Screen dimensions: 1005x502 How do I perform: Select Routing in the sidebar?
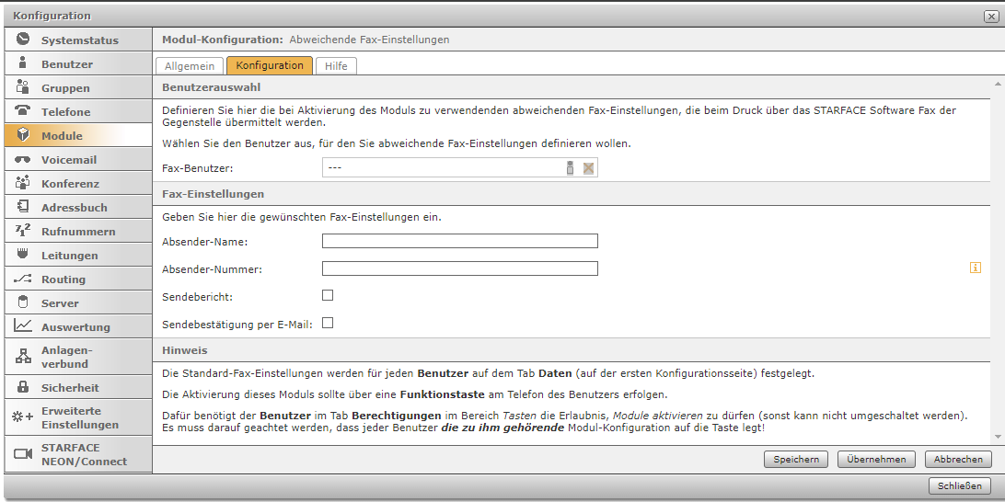pos(64,280)
